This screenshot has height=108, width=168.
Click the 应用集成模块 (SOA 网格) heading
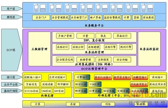[x=94, y=64]
